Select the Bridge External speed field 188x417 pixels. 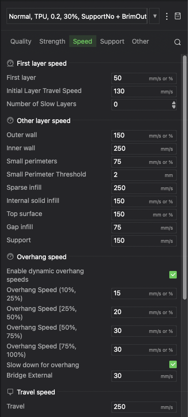pos(144,376)
